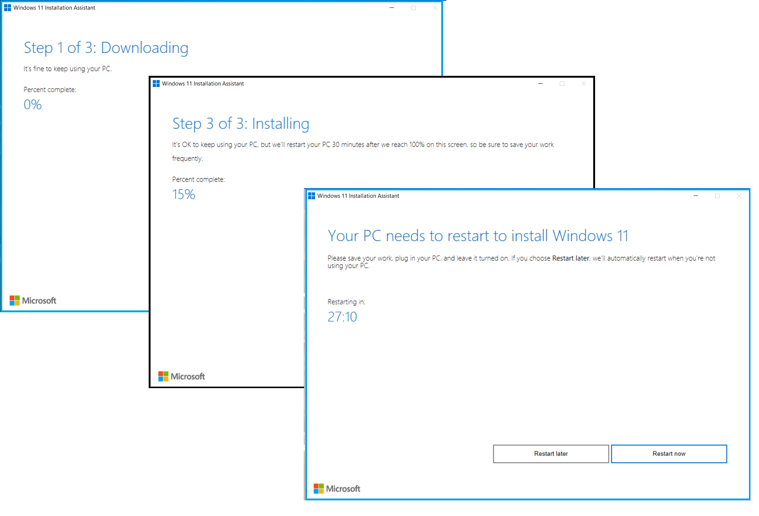Image resolution: width=759 pixels, height=516 pixels.
Task: Click the 15% progress value
Action: pos(184,194)
